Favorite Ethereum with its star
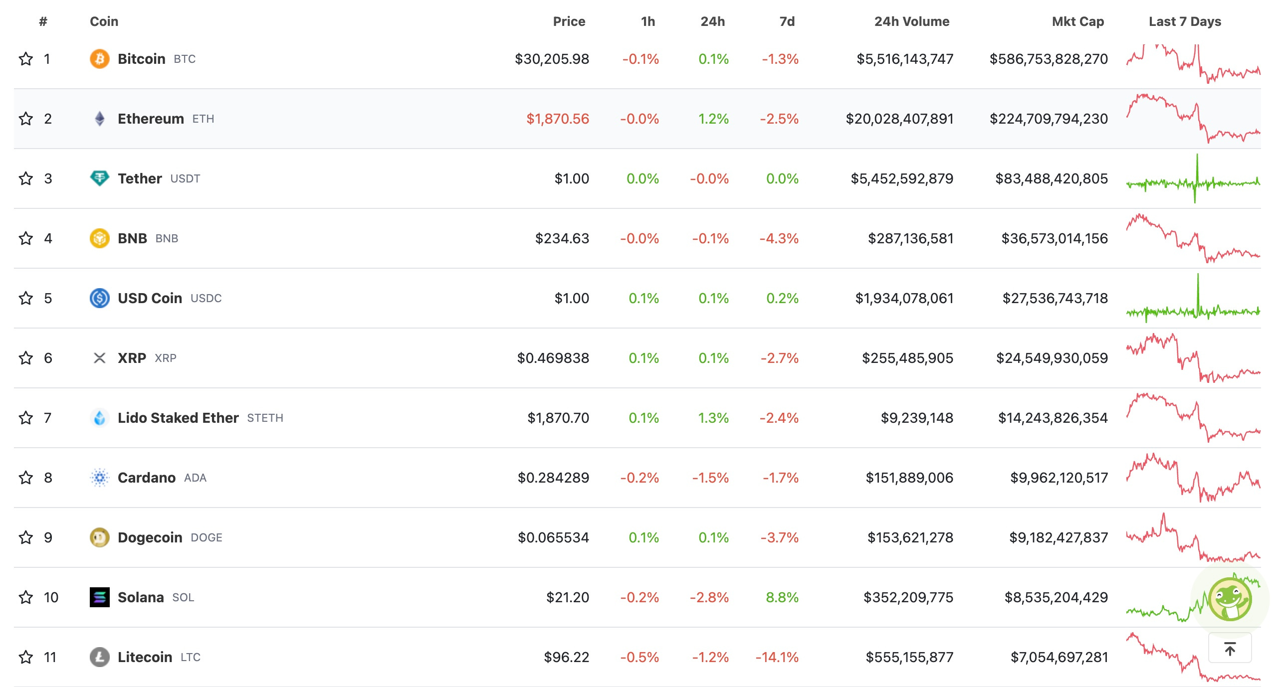1276x687 pixels. [x=26, y=119]
